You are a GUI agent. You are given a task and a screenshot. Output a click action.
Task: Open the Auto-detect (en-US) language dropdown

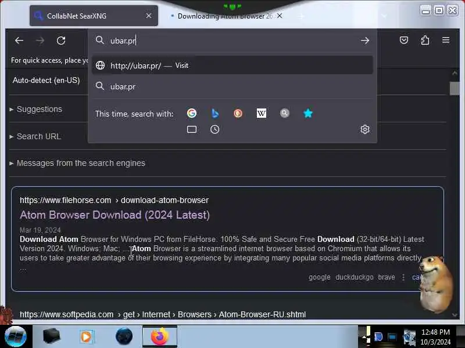click(46, 80)
